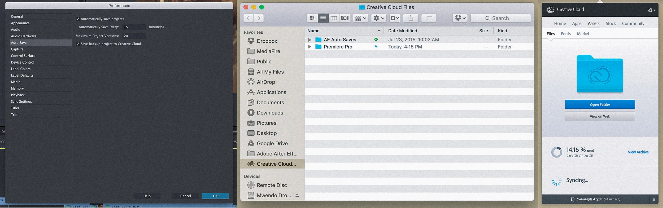Eject the Mwendo drive
Image resolution: width=663 pixels, height=208 pixels.
[297, 195]
